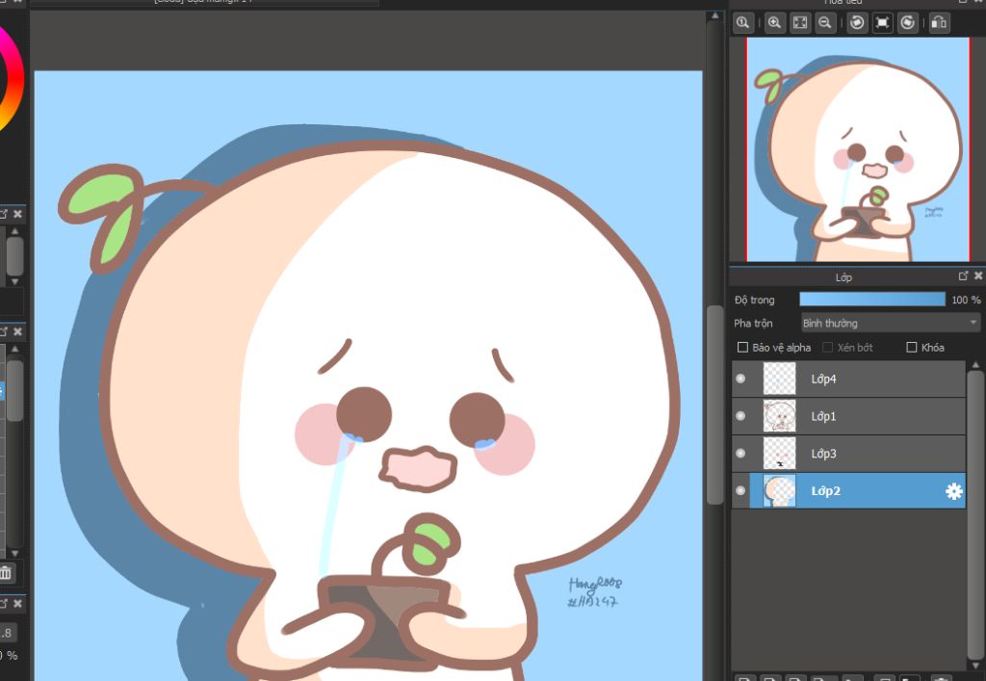Image resolution: width=986 pixels, height=681 pixels.
Task: Undock the Lớp layer panel
Action: coord(963,275)
